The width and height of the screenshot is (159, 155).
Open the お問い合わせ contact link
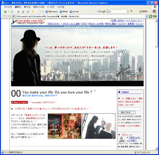118,20
